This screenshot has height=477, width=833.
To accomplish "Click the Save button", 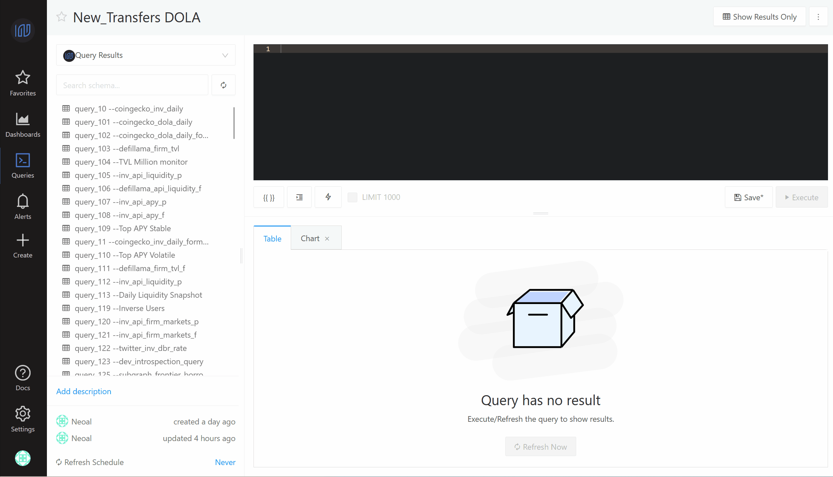I will click(749, 198).
